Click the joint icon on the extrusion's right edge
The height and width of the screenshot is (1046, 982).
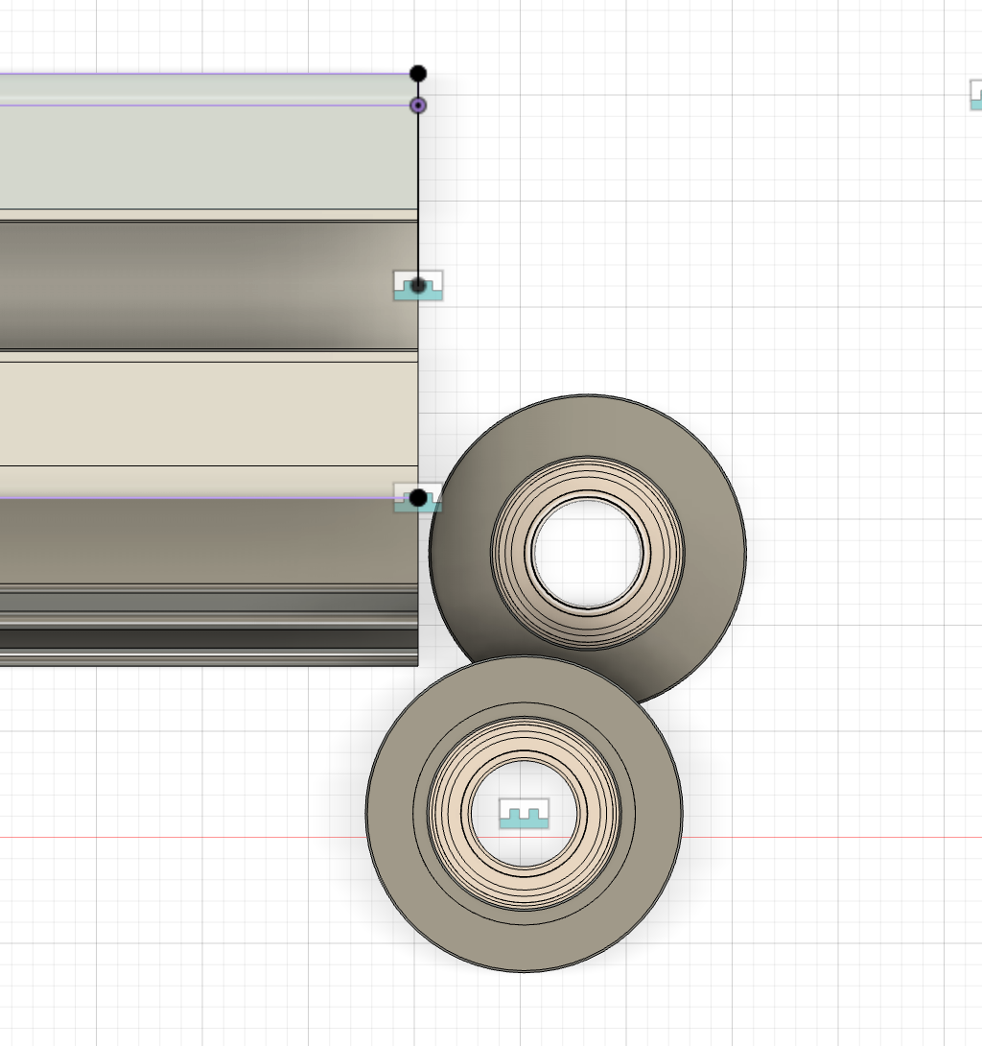[x=418, y=286]
